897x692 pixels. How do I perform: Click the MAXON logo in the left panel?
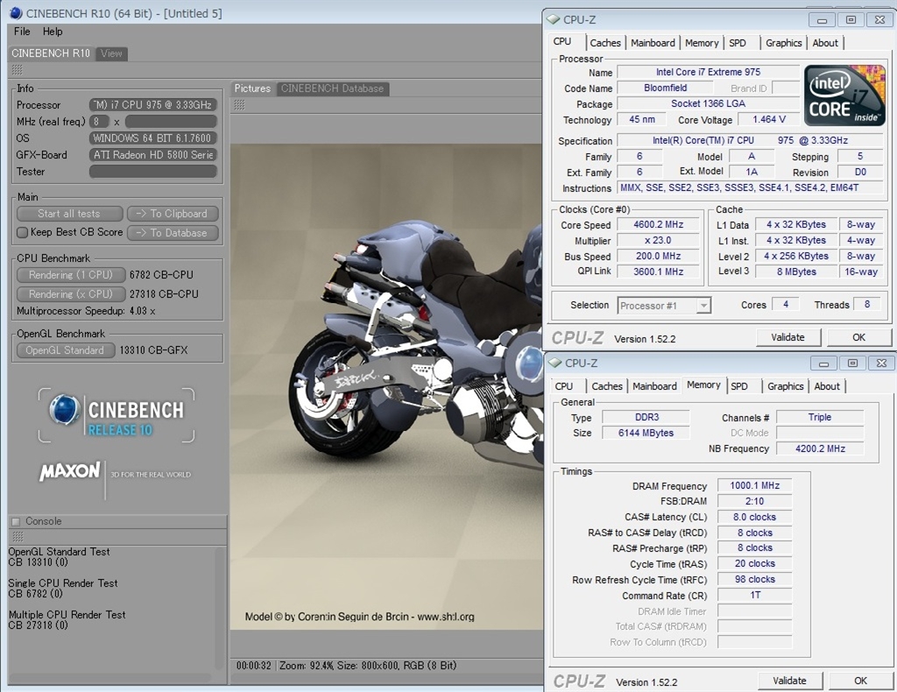point(70,472)
